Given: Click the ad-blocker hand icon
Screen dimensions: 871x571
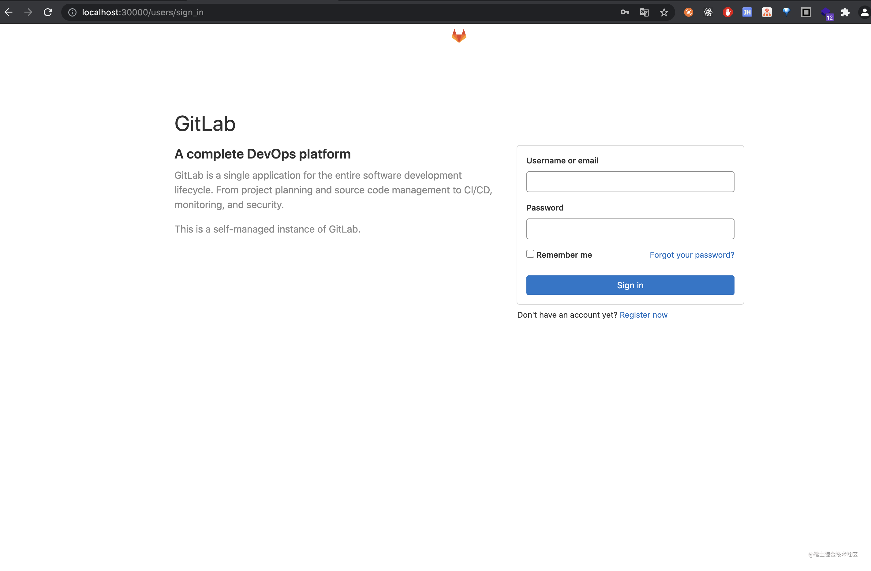Looking at the screenshot, I should [x=727, y=12].
